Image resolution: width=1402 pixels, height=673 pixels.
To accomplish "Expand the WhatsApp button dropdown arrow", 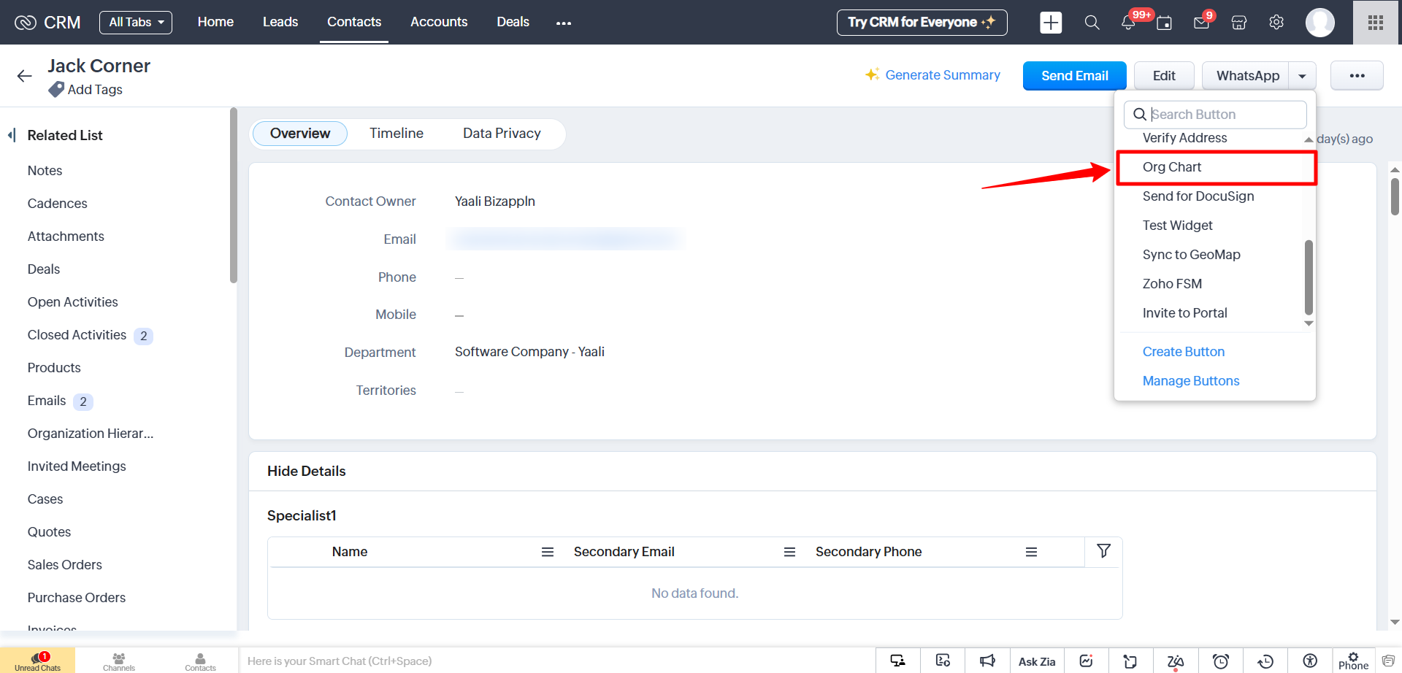I will point(1302,76).
